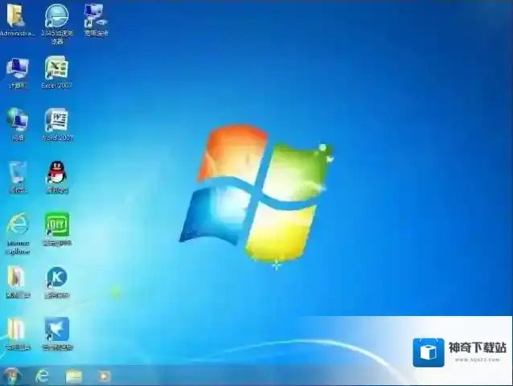The width and height of the screenshot is (513, 386).
Task: Open the Excel 2007 shortcut
Action: click(56, 68)
